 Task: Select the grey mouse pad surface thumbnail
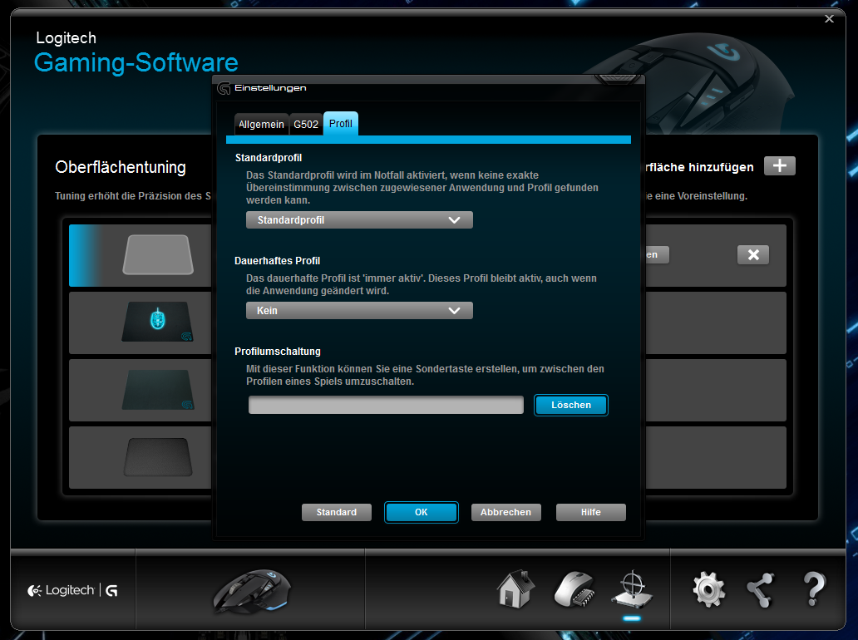tap(158, 255)
